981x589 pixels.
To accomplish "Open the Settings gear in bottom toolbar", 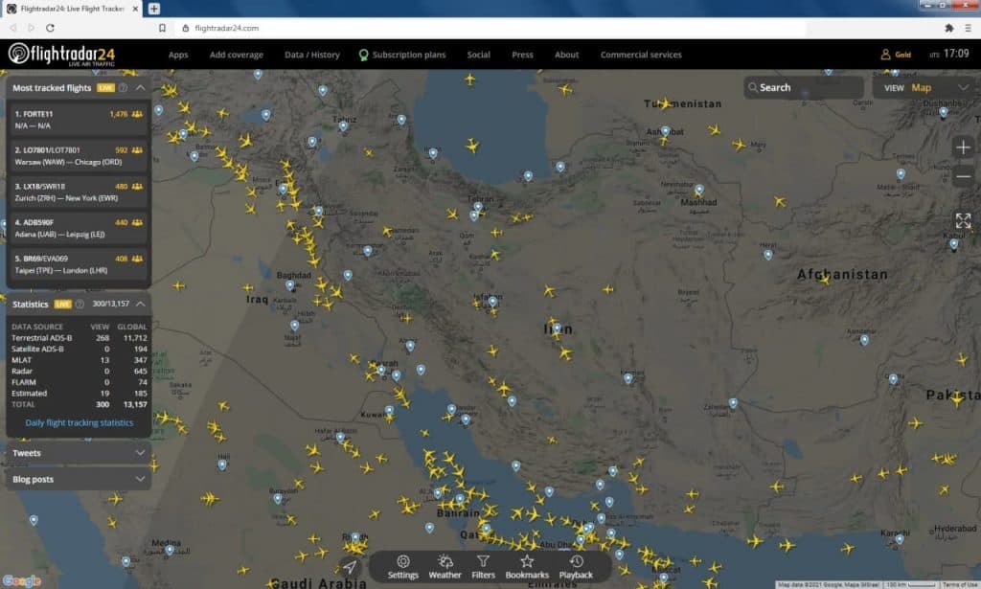I will point(403,566).
